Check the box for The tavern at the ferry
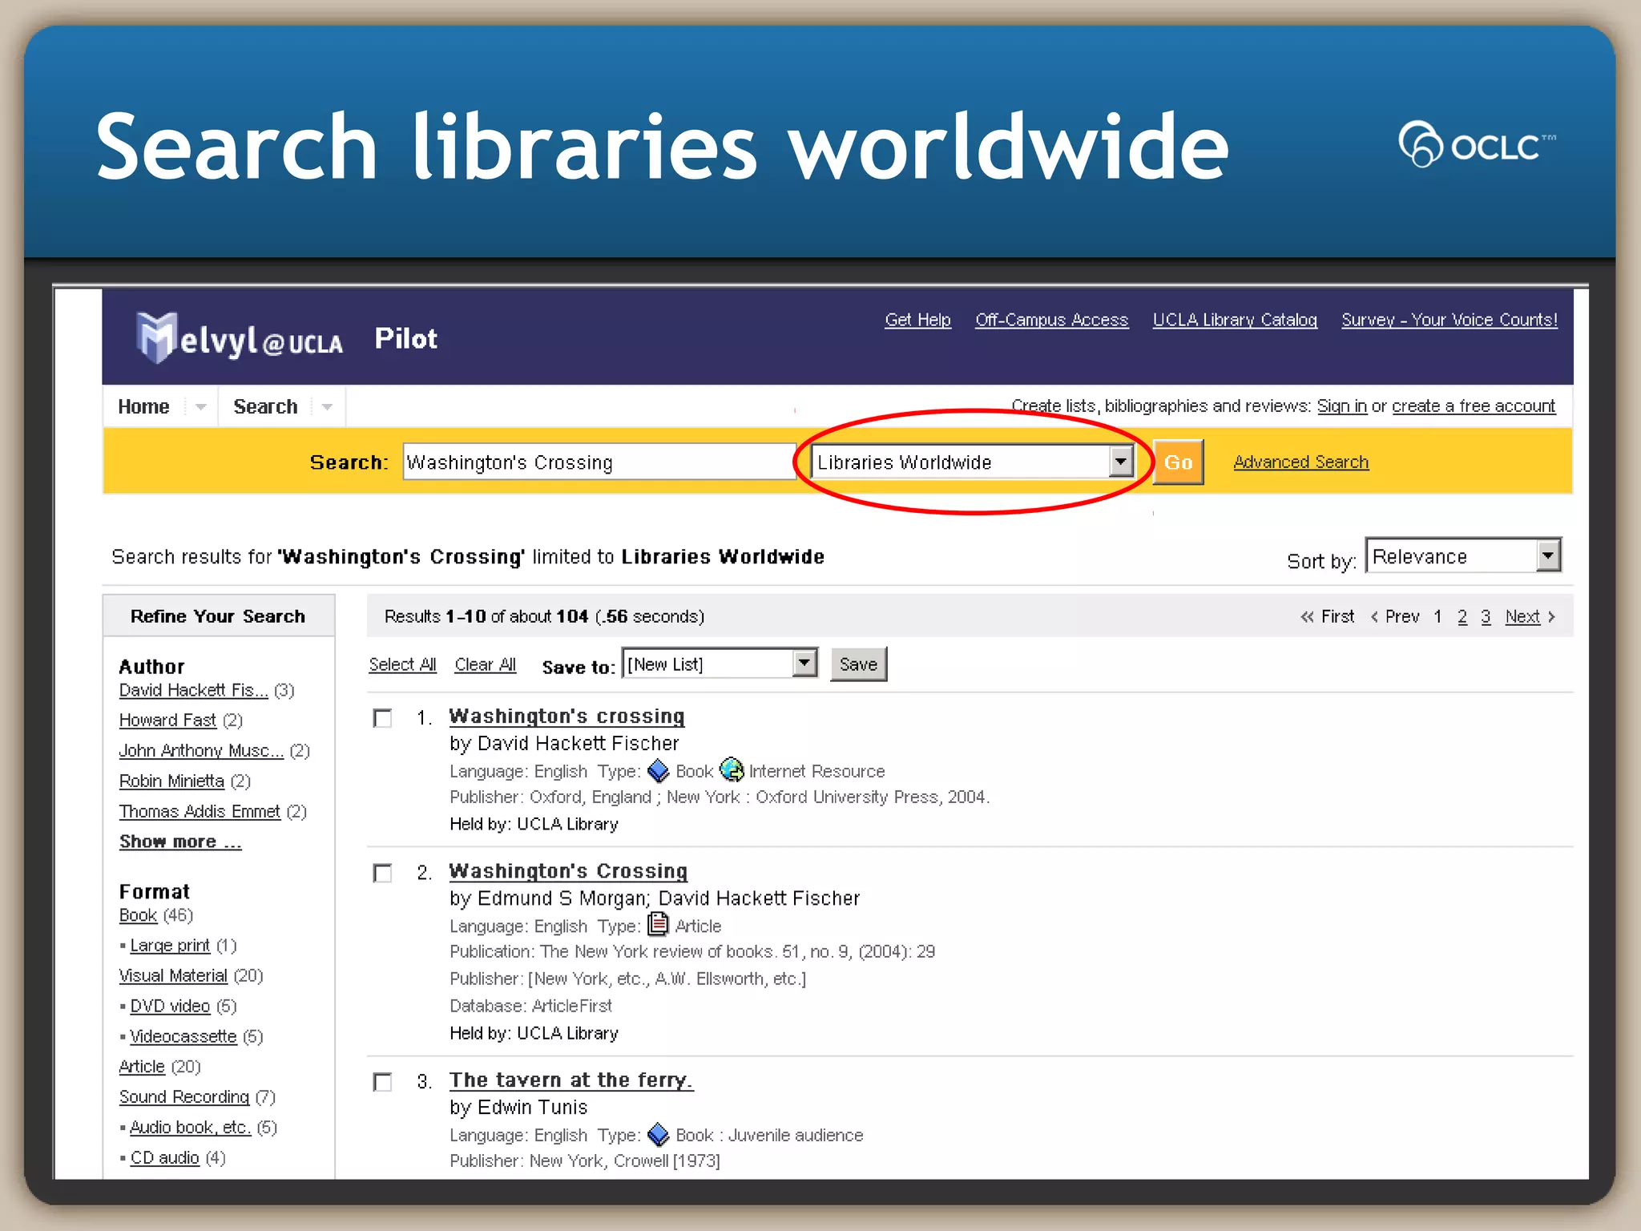The width and height of the screenshot is (1641, 1231). [383, 1082]
